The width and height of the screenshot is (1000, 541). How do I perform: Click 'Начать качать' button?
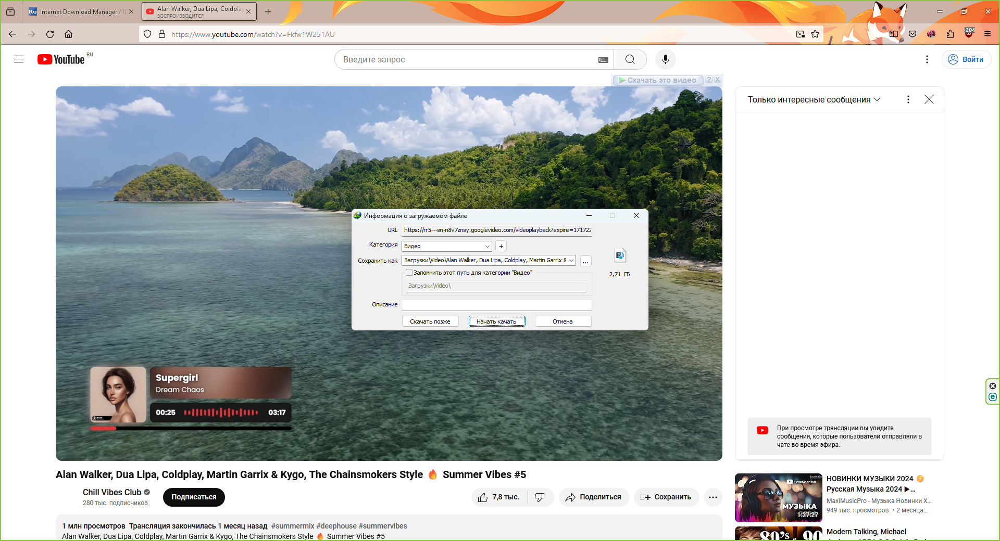[x=497, y=321]
